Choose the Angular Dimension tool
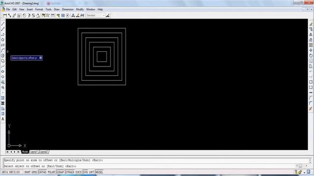 (38, 15)
